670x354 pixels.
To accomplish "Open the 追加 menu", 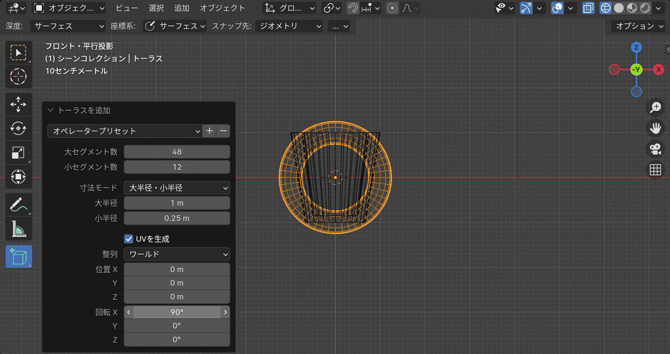I will [181, 8].
